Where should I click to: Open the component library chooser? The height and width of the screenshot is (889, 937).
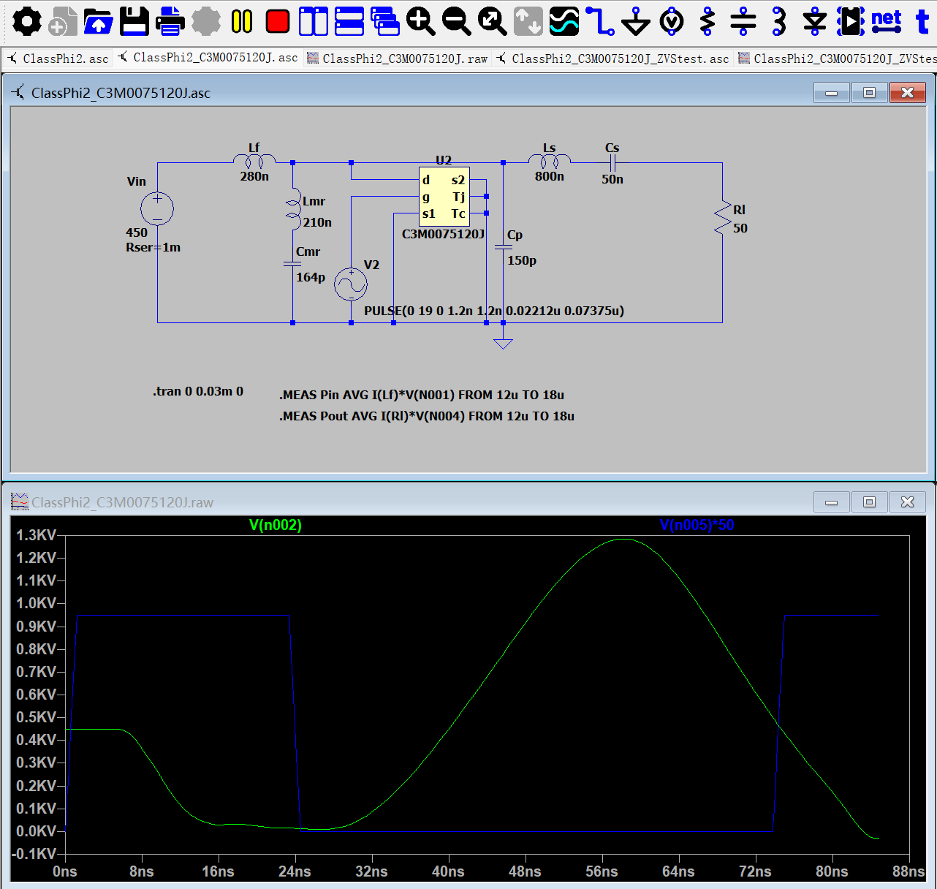[851, 22]
